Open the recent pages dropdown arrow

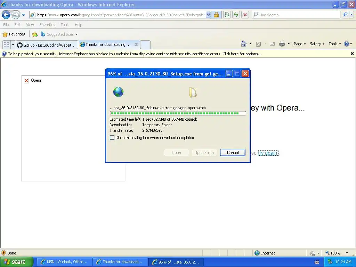[x=23, y=15]
